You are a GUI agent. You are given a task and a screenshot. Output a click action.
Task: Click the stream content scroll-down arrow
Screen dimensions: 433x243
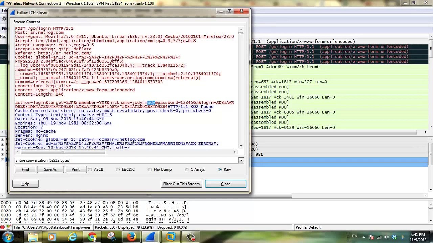coord(241,146)
